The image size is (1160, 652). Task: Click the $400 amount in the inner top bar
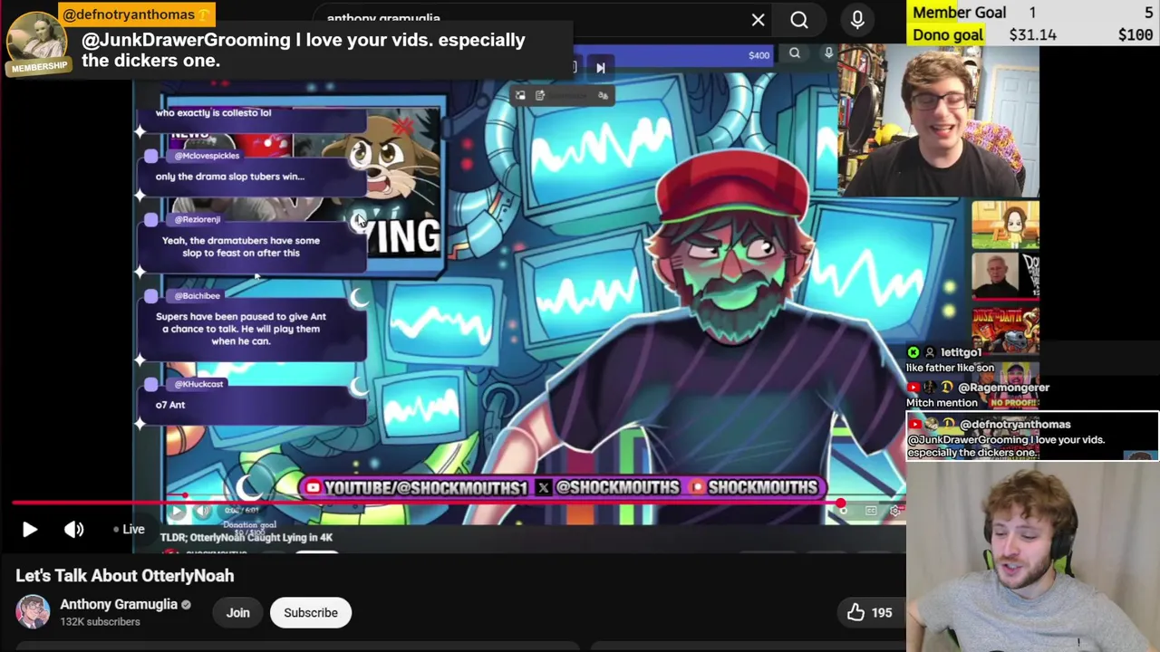pos(759,55)
